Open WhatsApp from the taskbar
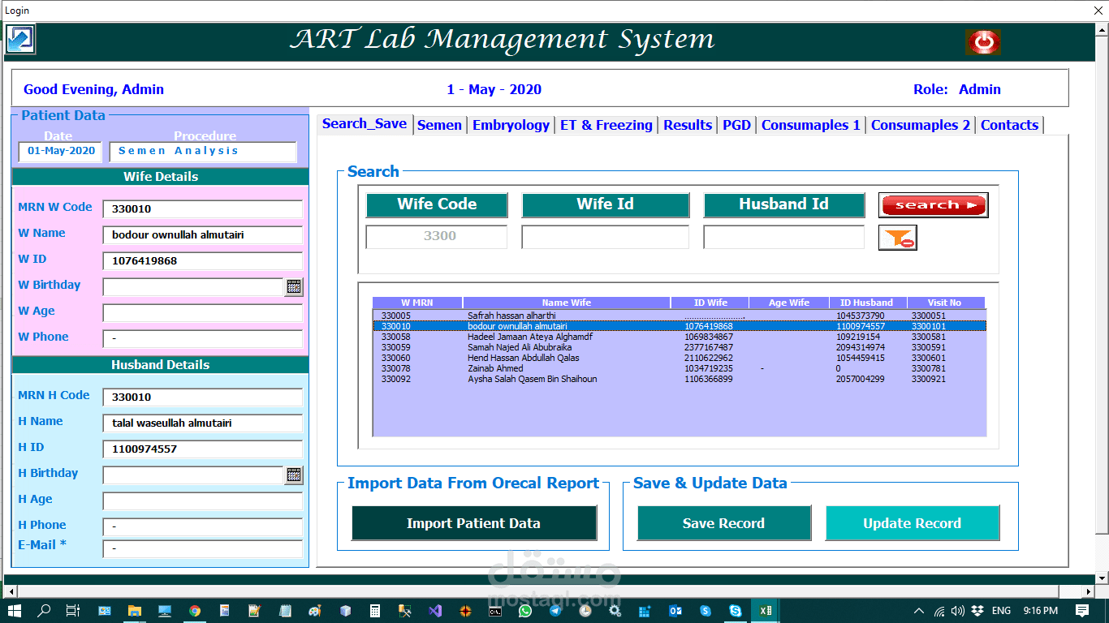This screenshot has height=623, width=1109. pos(524,611)
